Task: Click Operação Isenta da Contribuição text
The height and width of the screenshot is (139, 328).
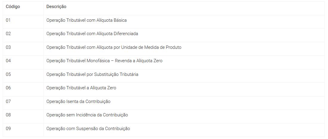Action: coord(78,101)
